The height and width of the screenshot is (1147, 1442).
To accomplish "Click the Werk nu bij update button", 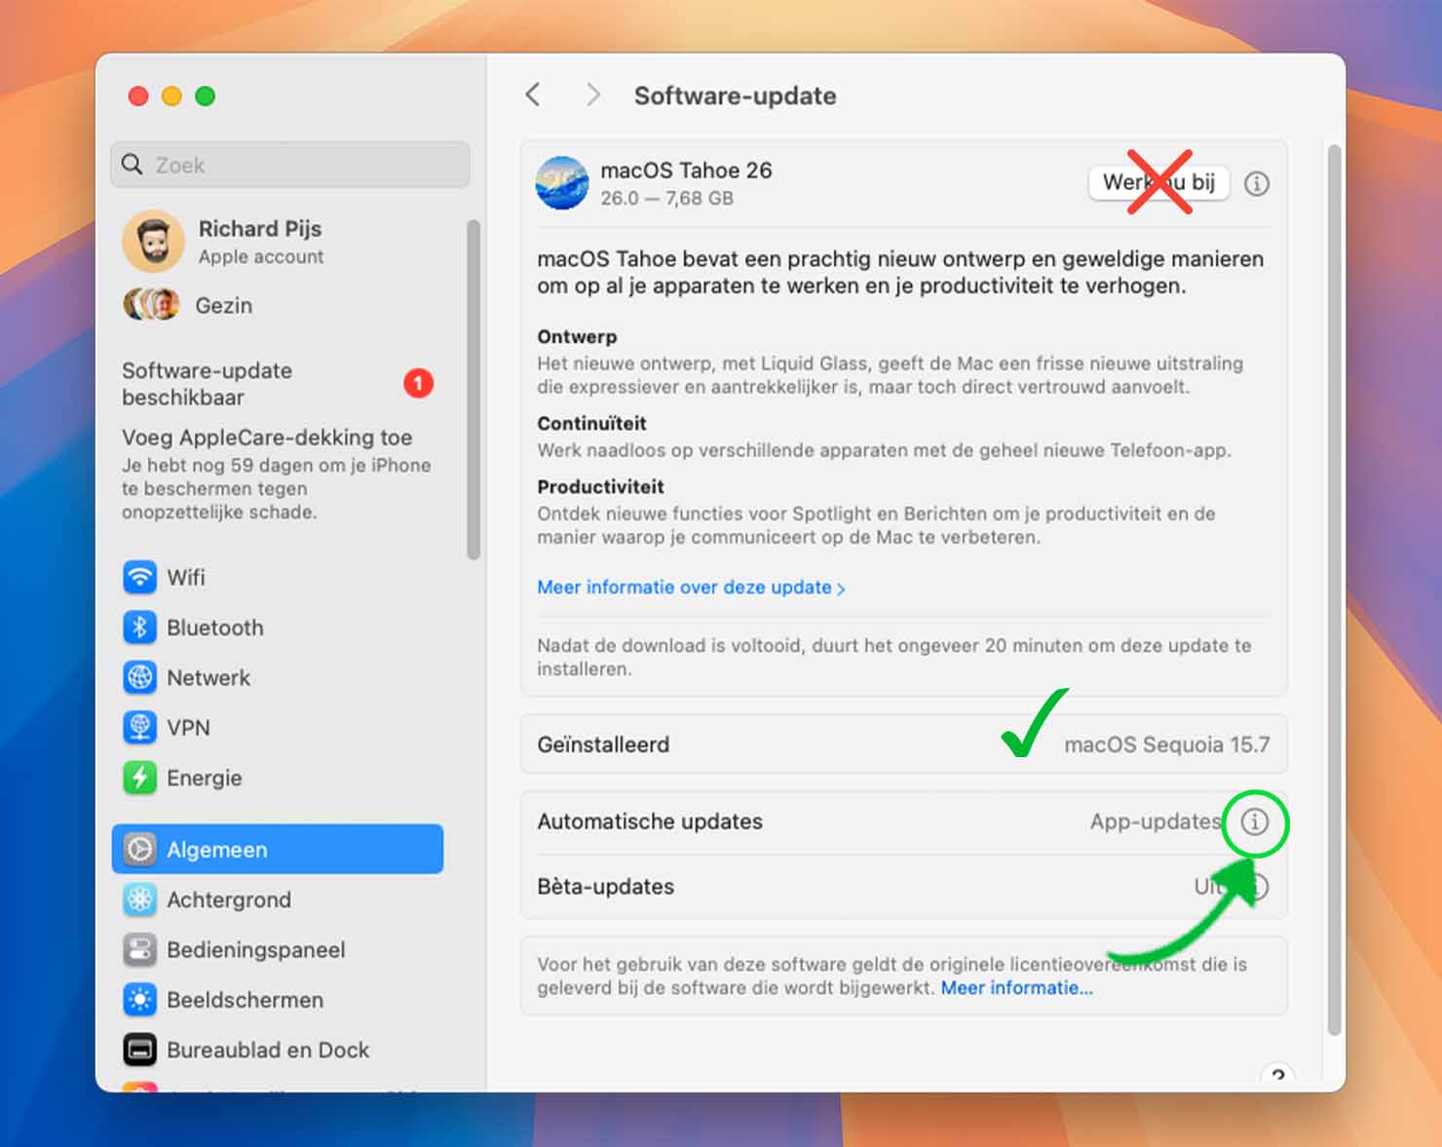I will coord(1158,182).
